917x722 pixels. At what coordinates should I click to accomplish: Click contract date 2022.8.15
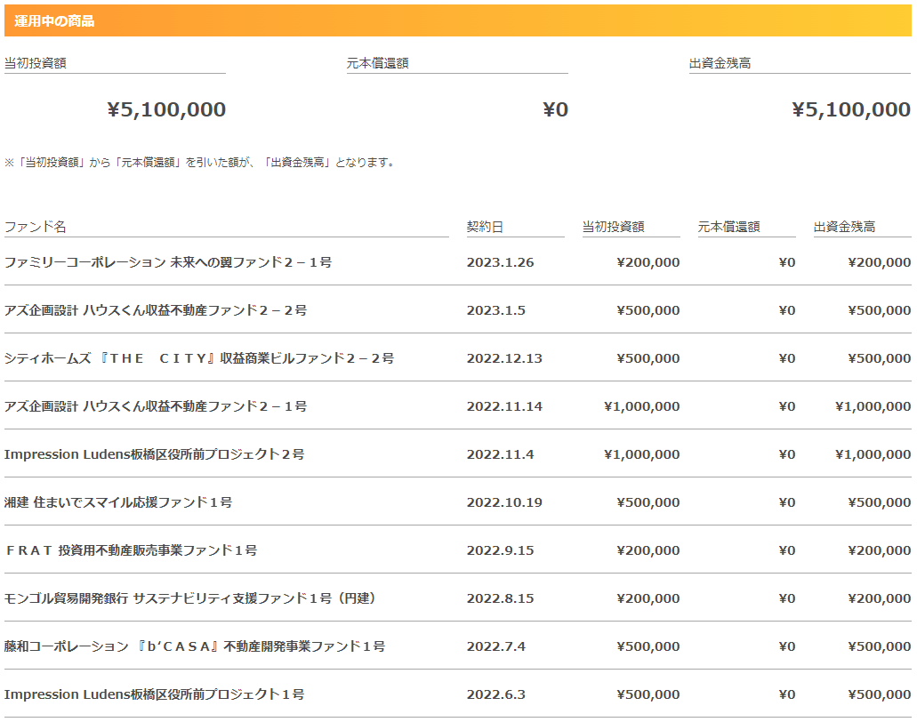(500, 598)
